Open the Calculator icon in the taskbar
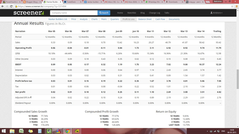 pyautogui.click(x=40, y=131)
